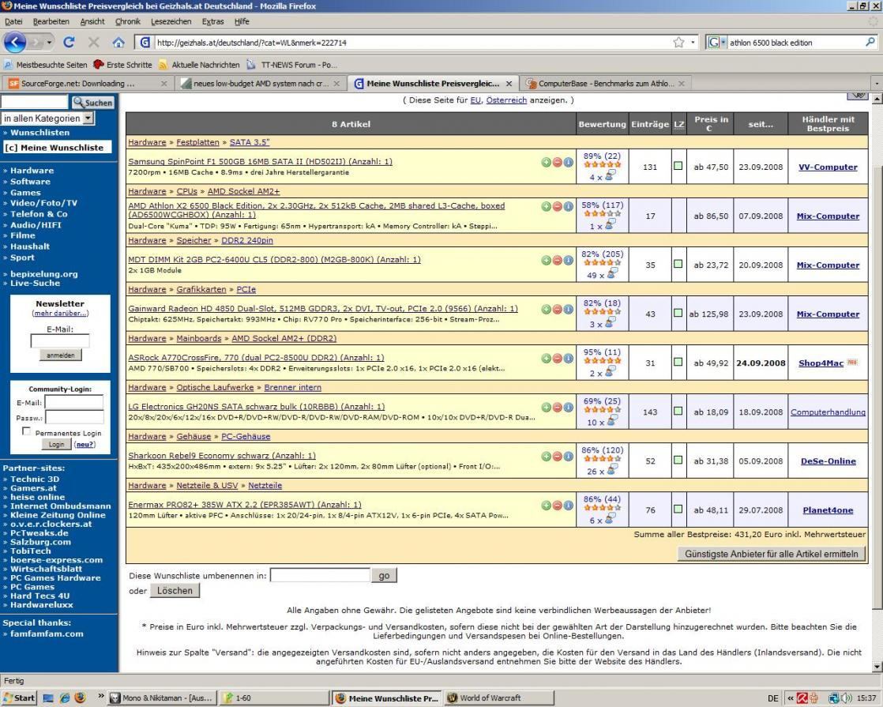Viewport: 883px width, 707px height.
Task: Click the scrollbar up arrow on the page
Action: point(877,100)
